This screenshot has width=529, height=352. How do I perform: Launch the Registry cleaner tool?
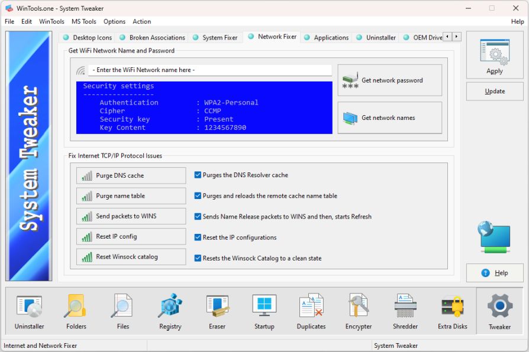[170, 312]
